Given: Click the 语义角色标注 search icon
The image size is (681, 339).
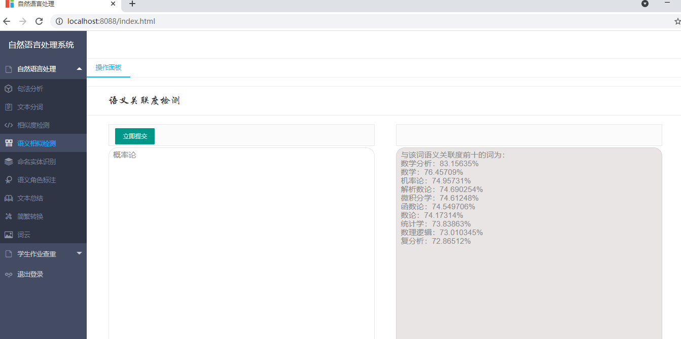Looking at the screenshot, I should pos(8,180).
